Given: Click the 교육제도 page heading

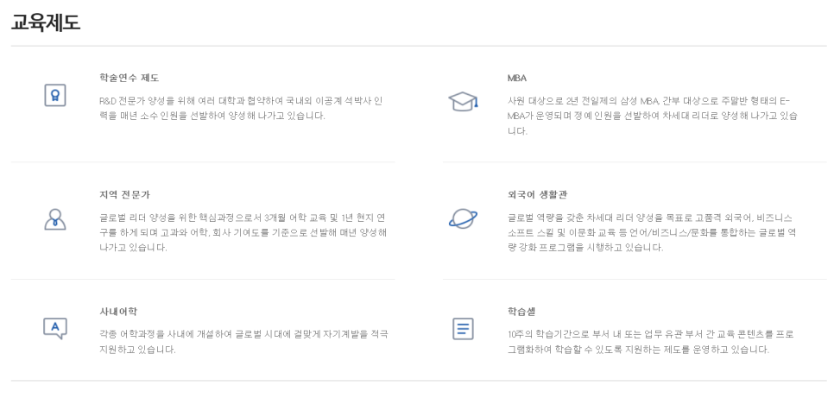Looking at the screenshot, I should (46, 23).
